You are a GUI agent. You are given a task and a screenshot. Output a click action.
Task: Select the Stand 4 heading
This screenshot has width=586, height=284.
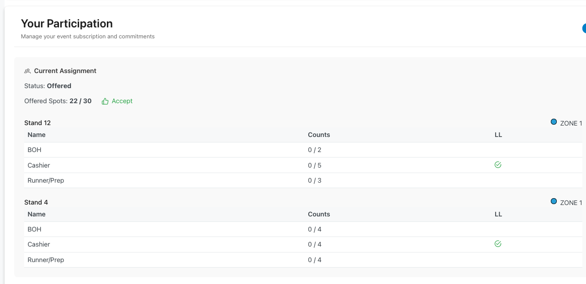tap(36, 202)
